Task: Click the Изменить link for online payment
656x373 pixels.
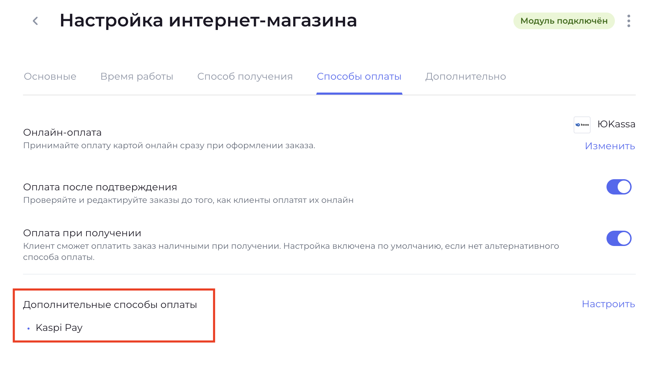Action: [610, 146]
